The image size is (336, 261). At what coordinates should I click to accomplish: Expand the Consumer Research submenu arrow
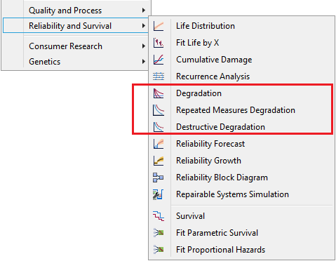coord(144,46)
